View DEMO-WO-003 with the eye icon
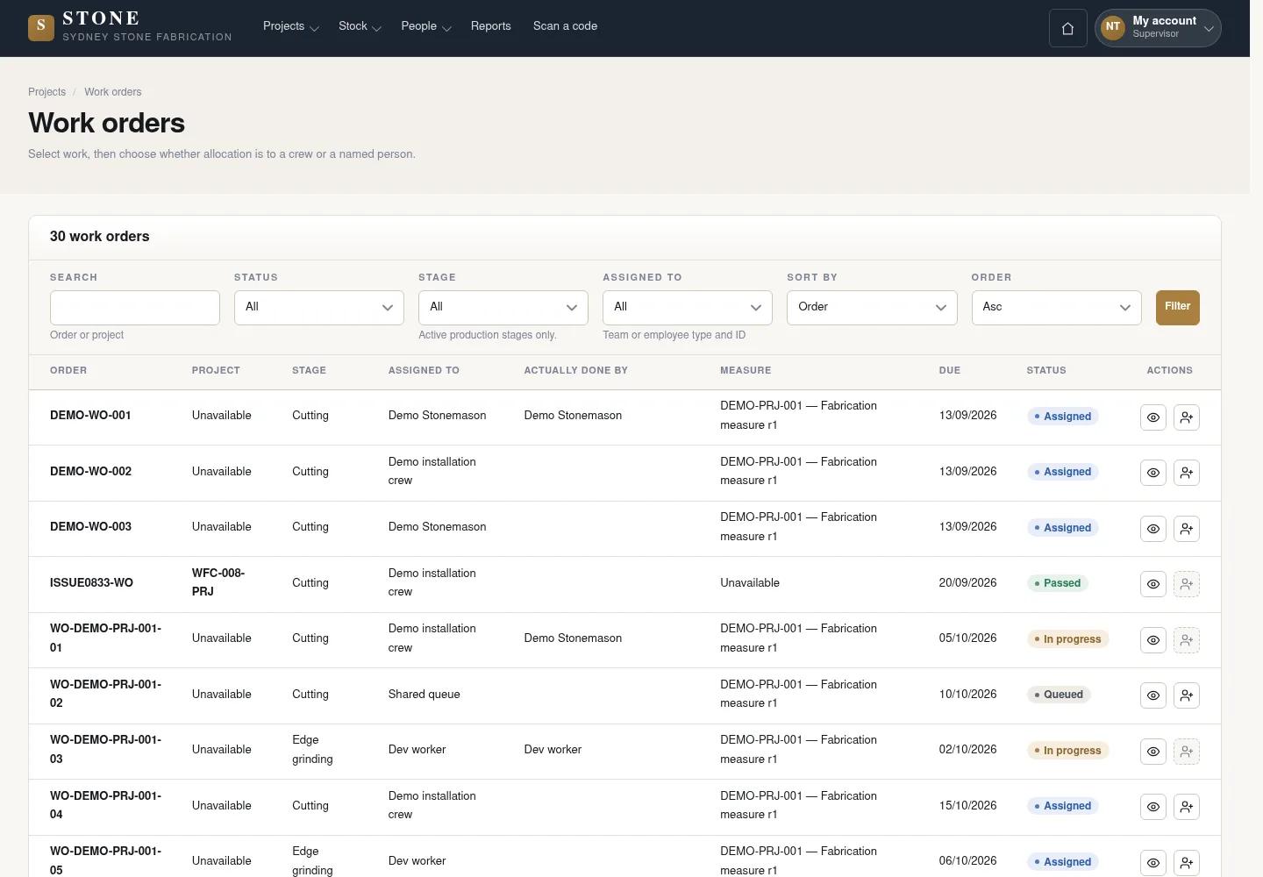 click(x=1153, y=529)
